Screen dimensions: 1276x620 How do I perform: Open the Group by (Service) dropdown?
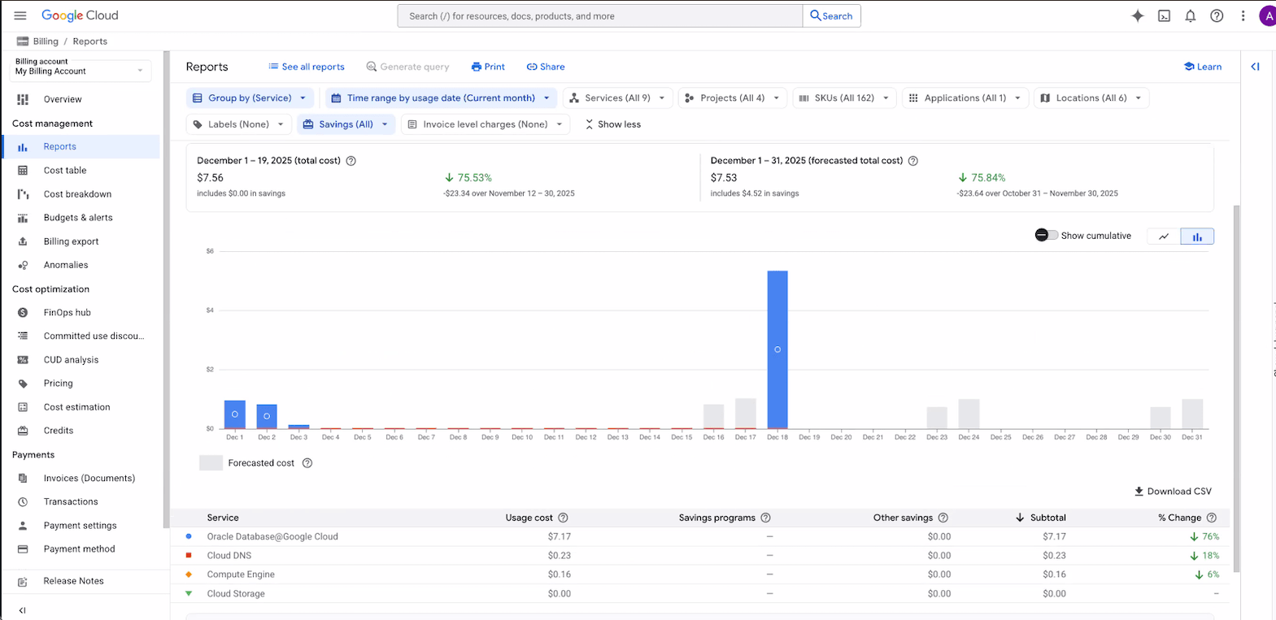tap(250, 98)
